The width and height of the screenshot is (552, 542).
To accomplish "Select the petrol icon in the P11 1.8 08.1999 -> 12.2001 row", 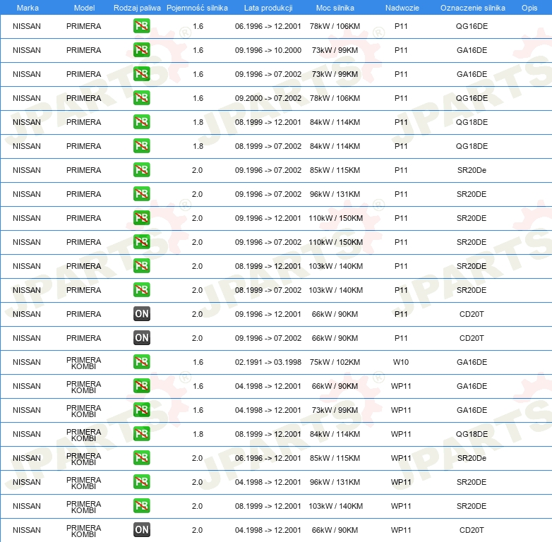I will [141, 122].
